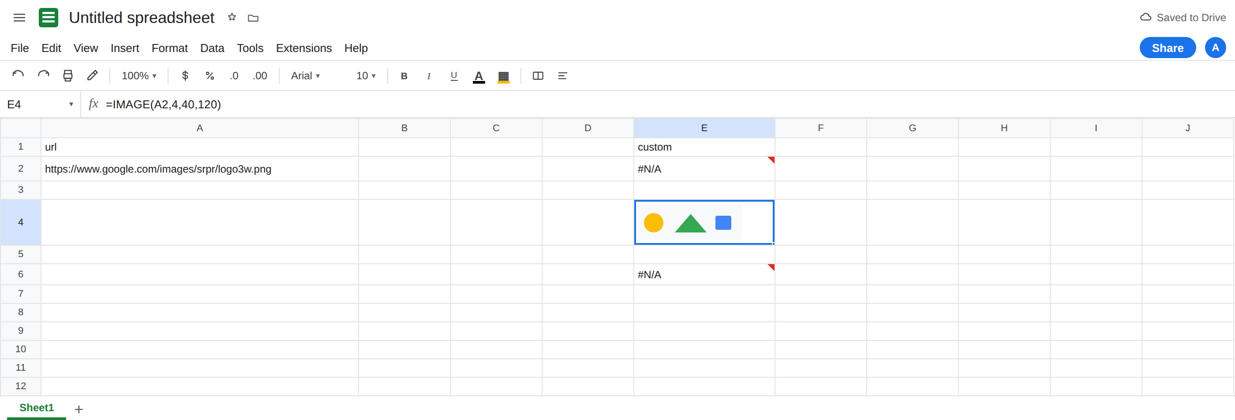The height and width of the screenshot is (420, 1235).
Task: Click the image in cell E4
Action: point(689,223)
